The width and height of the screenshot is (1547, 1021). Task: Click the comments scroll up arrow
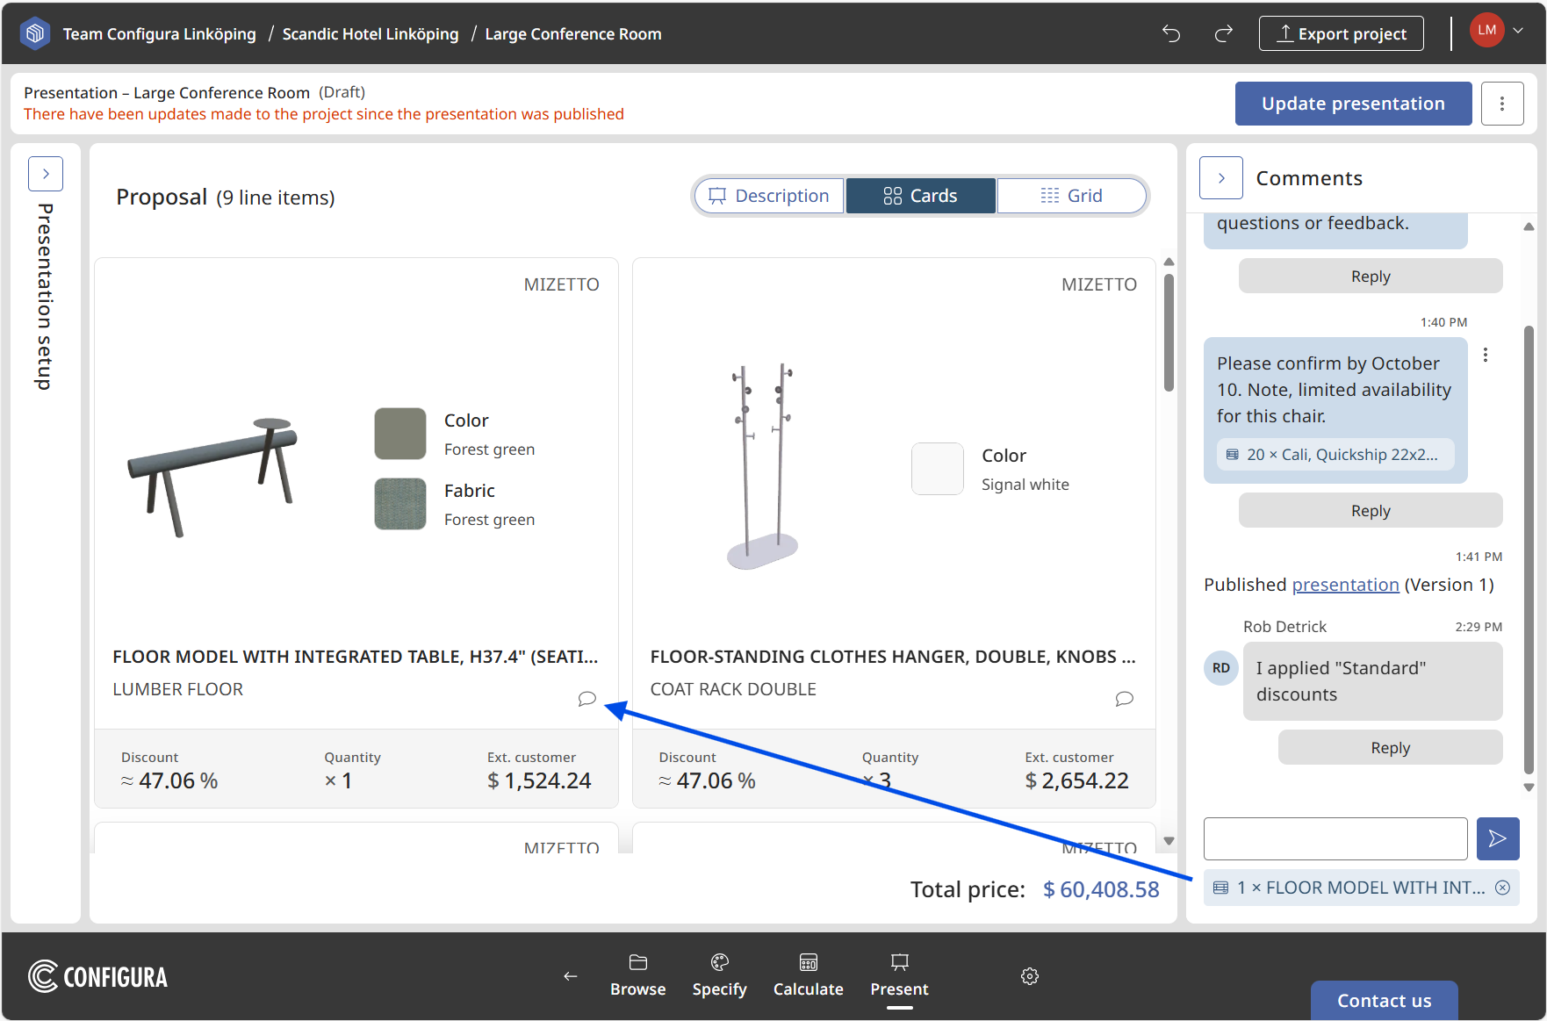click(x=1529, y=226)
